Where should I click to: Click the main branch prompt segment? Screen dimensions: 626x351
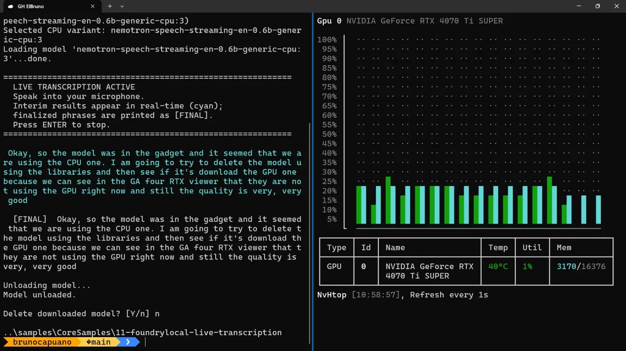coord(98,342)
